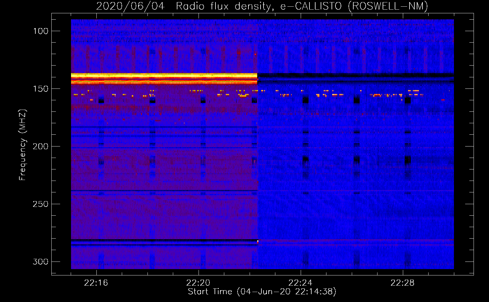Click the 22:24 time tick label

[300, 283]
